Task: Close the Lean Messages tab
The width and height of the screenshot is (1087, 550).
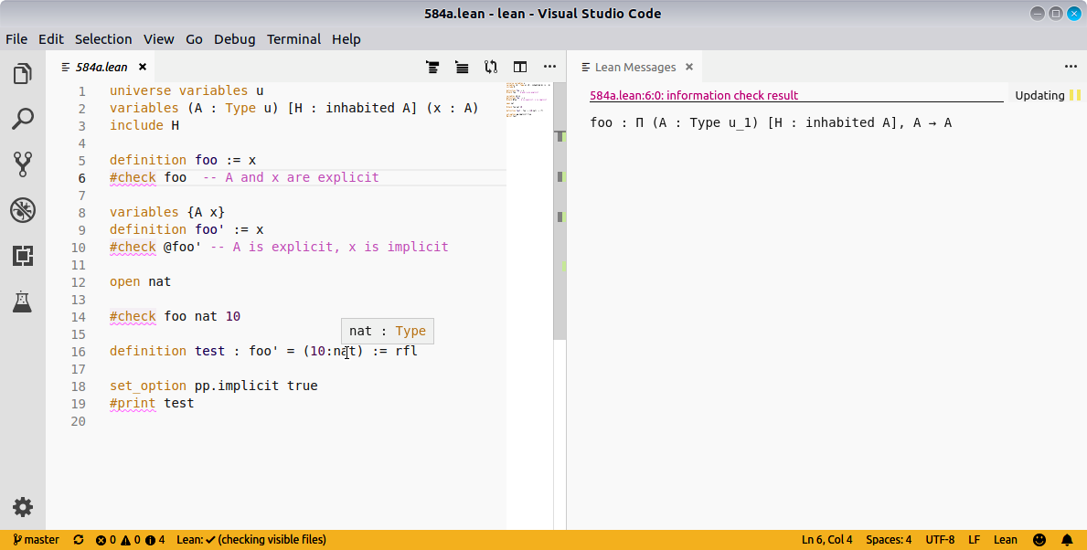Action: click(689, 67)
